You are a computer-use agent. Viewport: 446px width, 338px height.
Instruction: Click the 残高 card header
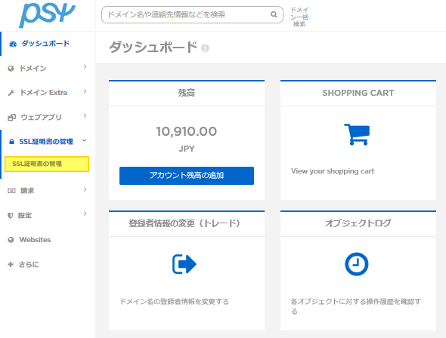point(187,93)
